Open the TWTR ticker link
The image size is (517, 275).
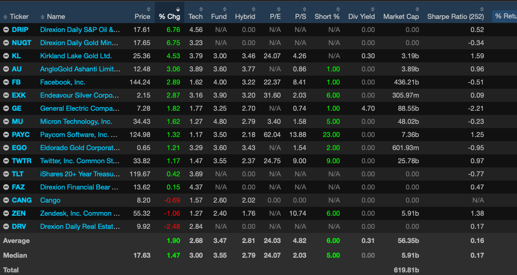pos(22,161)
